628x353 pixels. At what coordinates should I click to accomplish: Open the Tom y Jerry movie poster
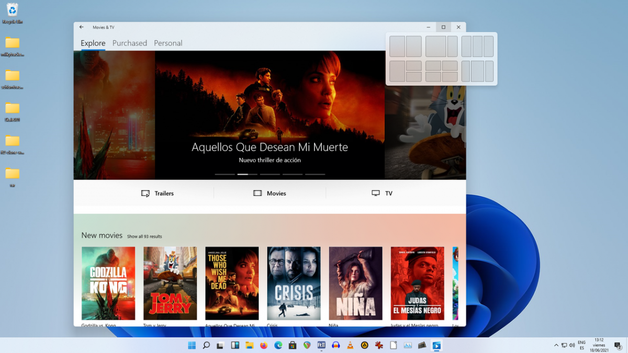pyautogui.click(x=170, y=283)
